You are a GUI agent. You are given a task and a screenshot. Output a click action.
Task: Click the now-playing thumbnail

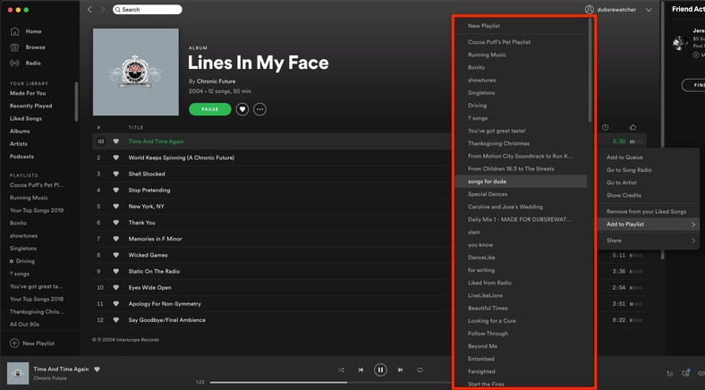tap(18, 373)
